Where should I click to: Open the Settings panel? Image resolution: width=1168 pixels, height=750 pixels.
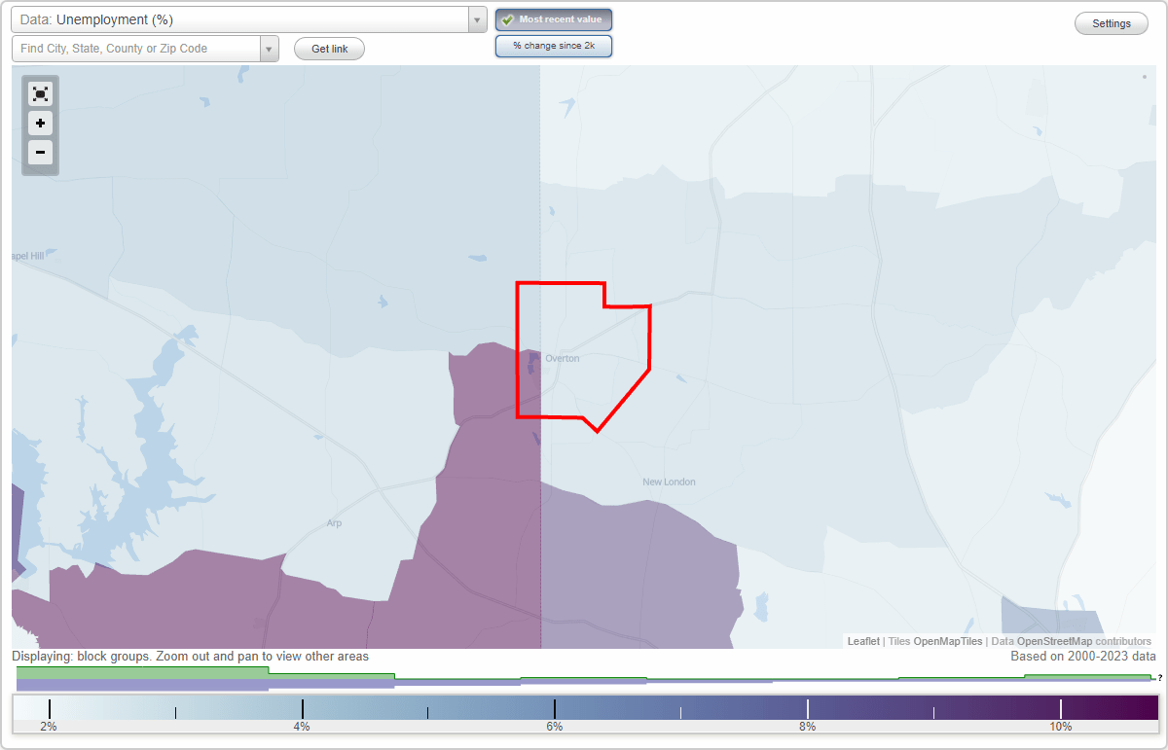(1111, 22)
